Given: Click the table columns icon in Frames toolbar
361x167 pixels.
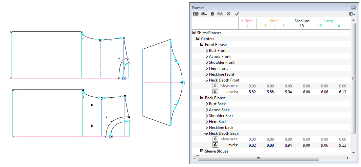Looking at the screenshot, I should [196, 14].
